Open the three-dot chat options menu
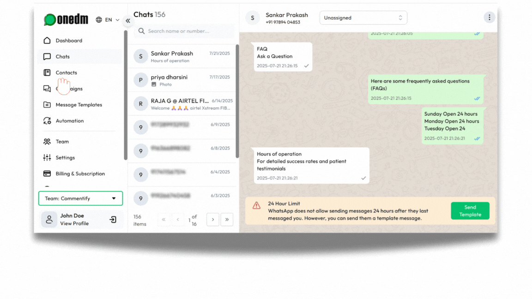 click(x=489, y=18)
